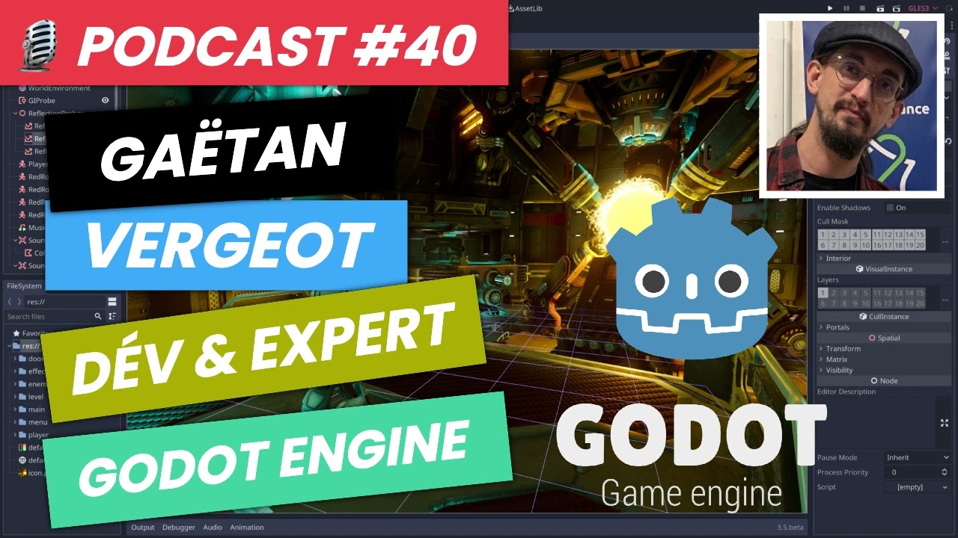Open the Output bottom panel
This screenshot has width=958, height=538.
point(143,528)
